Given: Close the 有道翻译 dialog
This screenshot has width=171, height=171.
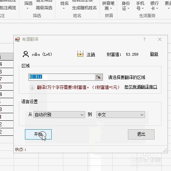Looking at the screenshot, I should coord(160,39).
